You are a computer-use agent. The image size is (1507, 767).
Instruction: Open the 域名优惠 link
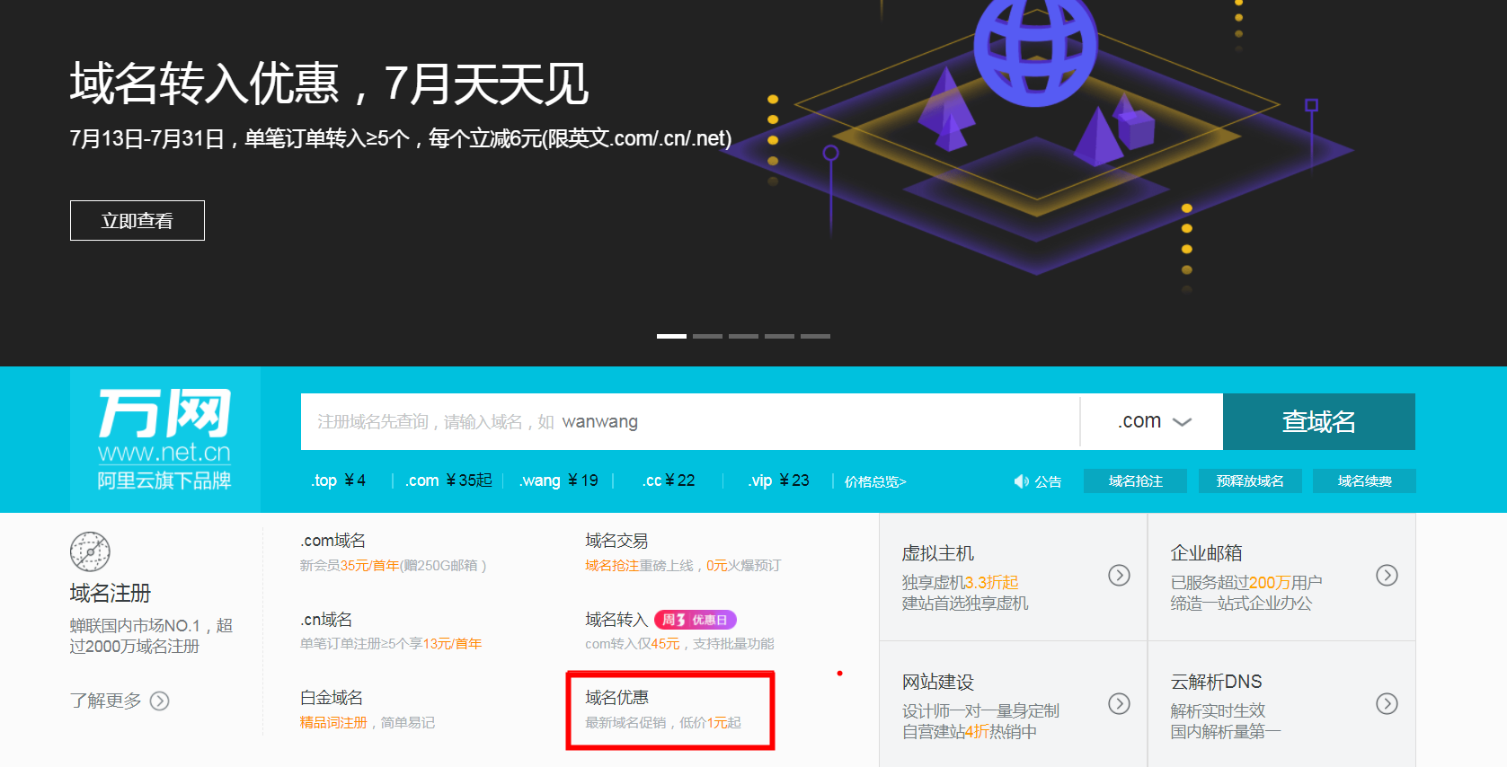click(x=616, y=698)
